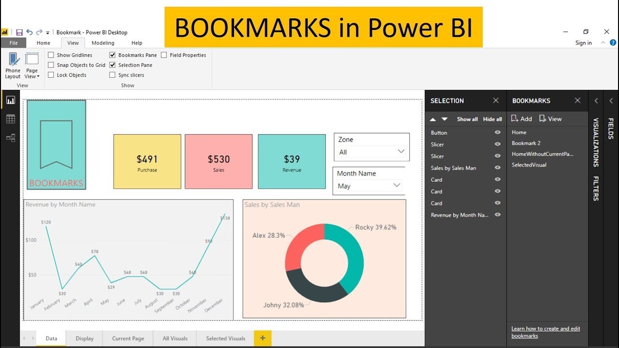The image size is (619, 348).
Task: Enable Snap Objects to Grid checkbox
Action: click(51, 65)
